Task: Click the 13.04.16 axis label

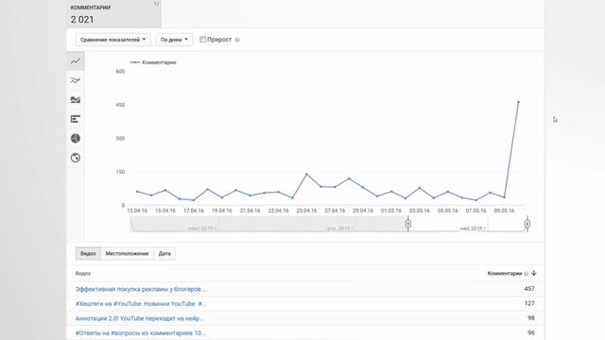Action: (x=137, y=211)
